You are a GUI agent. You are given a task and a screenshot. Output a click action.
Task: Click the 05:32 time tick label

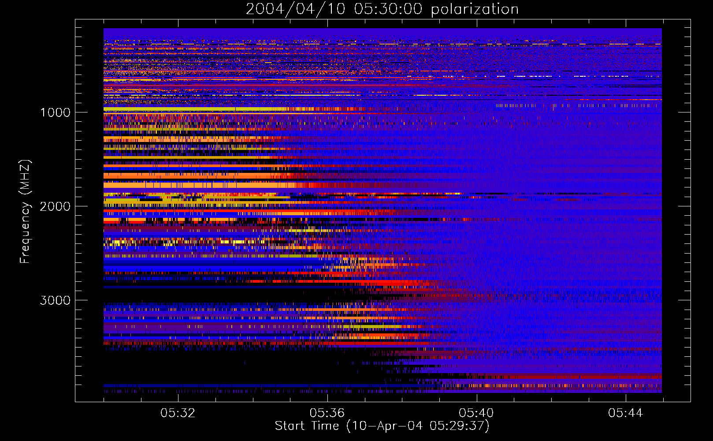click(x=178, y=413)
